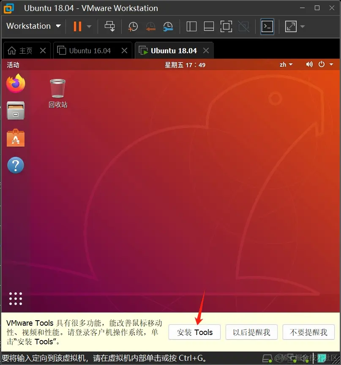Click the 以后提醒我 button
341x365 pixels.
(x=251, y=332)
